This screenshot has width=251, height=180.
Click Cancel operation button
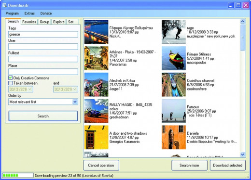(101, 165)
